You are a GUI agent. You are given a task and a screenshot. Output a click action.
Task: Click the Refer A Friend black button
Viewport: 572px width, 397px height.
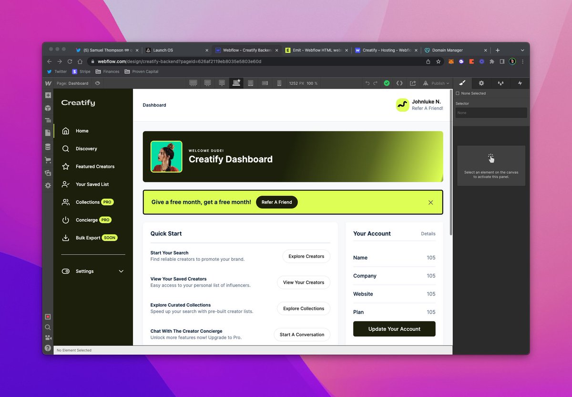pos(277,202)
